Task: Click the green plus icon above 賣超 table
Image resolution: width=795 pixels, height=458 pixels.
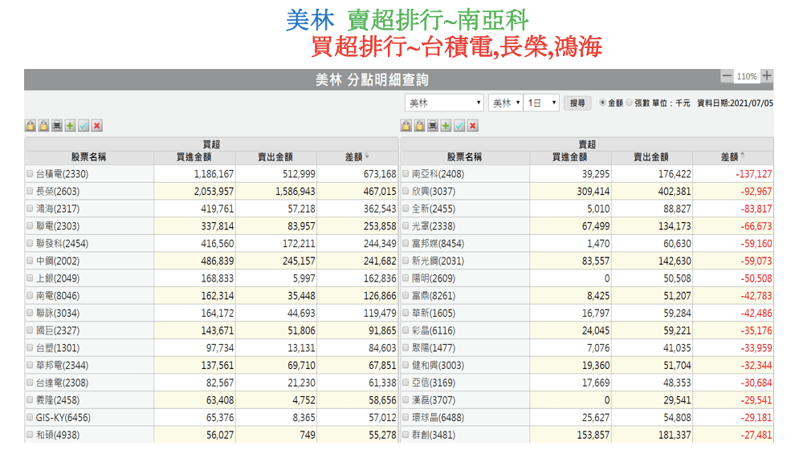Action: [446, 126]
